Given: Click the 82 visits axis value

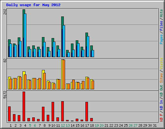Looking at the screenshot, I should click(5, 61).
